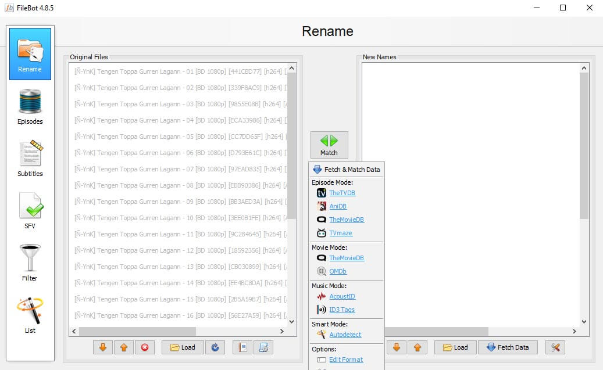The image size is (603, 370).
Task: Click Original Files horizontal scrollbar right arrow
Action: tap(282, 331)
